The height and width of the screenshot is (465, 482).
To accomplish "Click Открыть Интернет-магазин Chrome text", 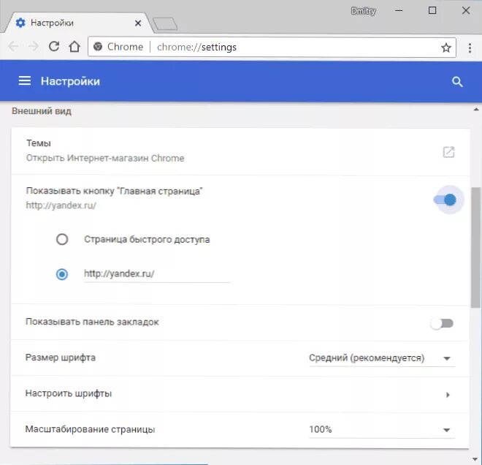I will pos(105,158).
